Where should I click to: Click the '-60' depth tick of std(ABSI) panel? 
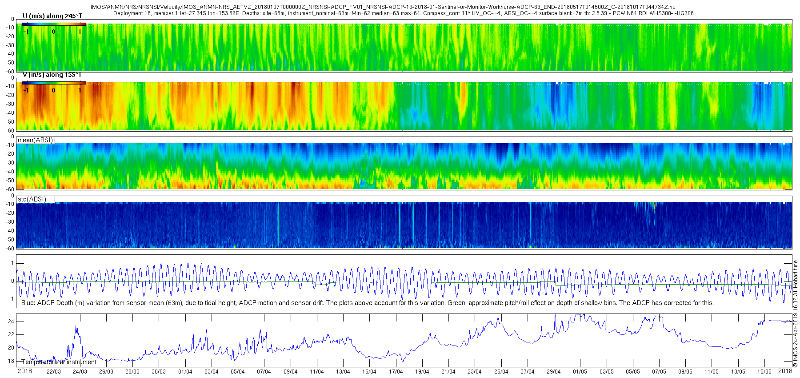tap(10, 248)
